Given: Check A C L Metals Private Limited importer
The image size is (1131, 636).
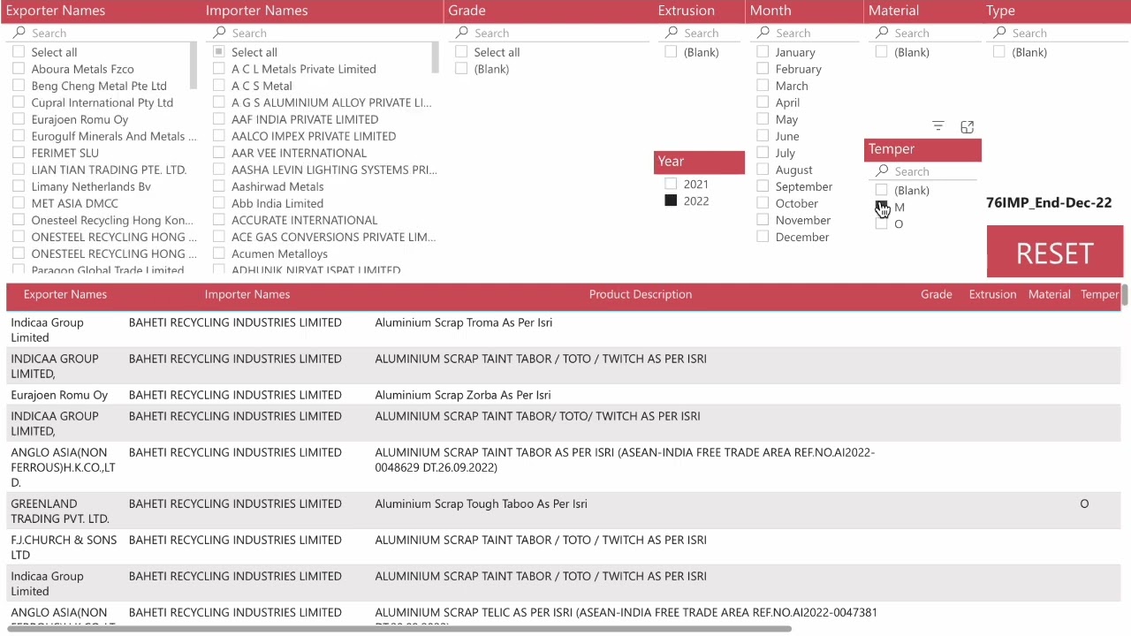Looking at the screenshot, I should (218, 69).
